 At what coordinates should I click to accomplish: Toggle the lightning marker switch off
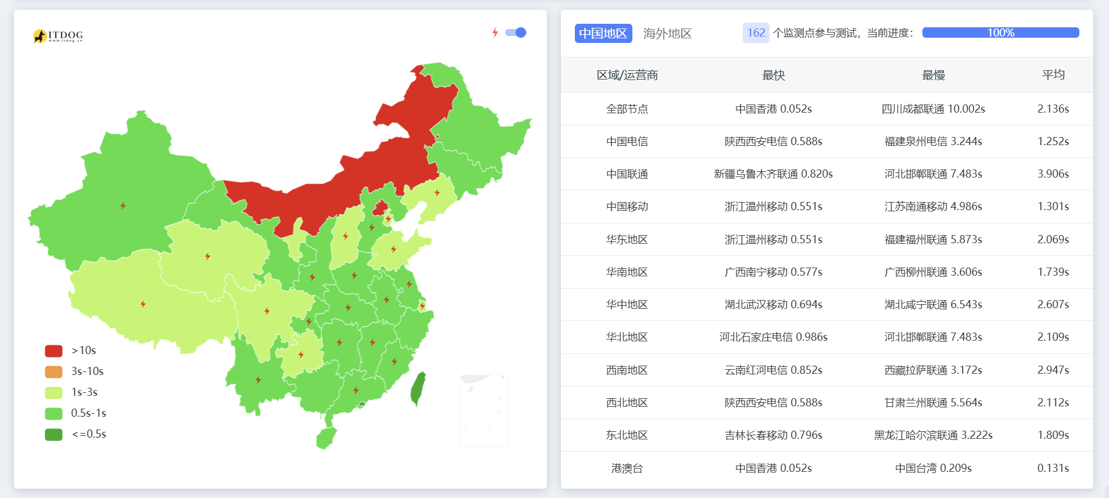(516, 33)
